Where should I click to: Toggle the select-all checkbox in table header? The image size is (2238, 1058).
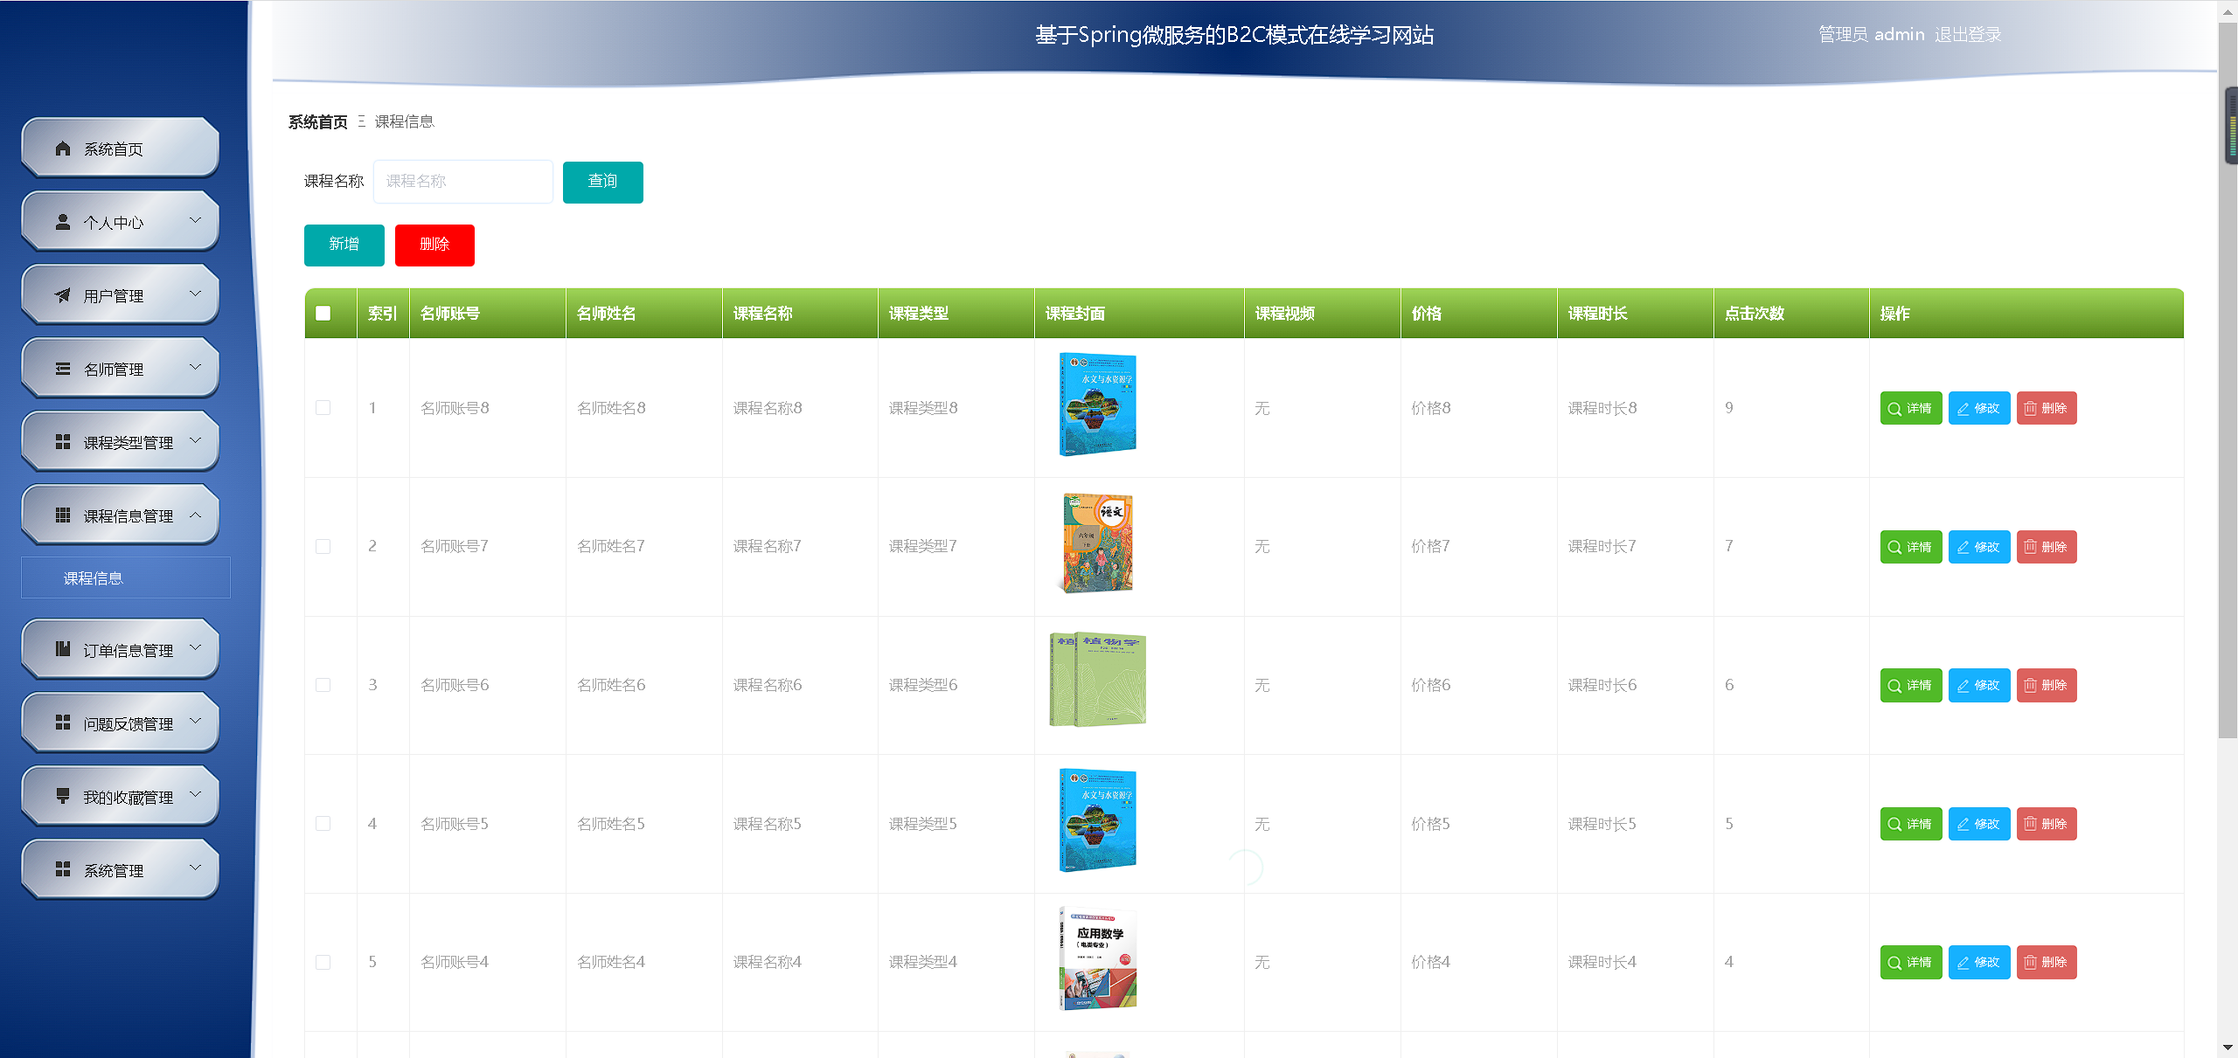point(323,312)
